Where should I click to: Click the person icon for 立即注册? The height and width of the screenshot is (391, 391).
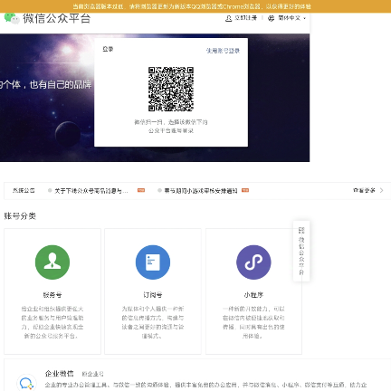pyautogui.click(x=229, y=18)
